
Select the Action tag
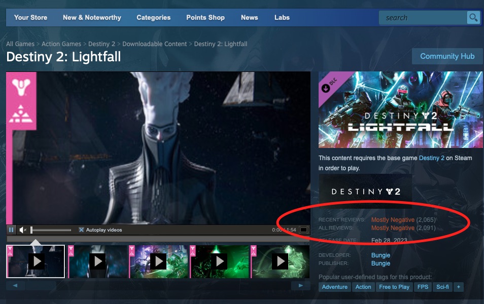[x=363, y=287]
